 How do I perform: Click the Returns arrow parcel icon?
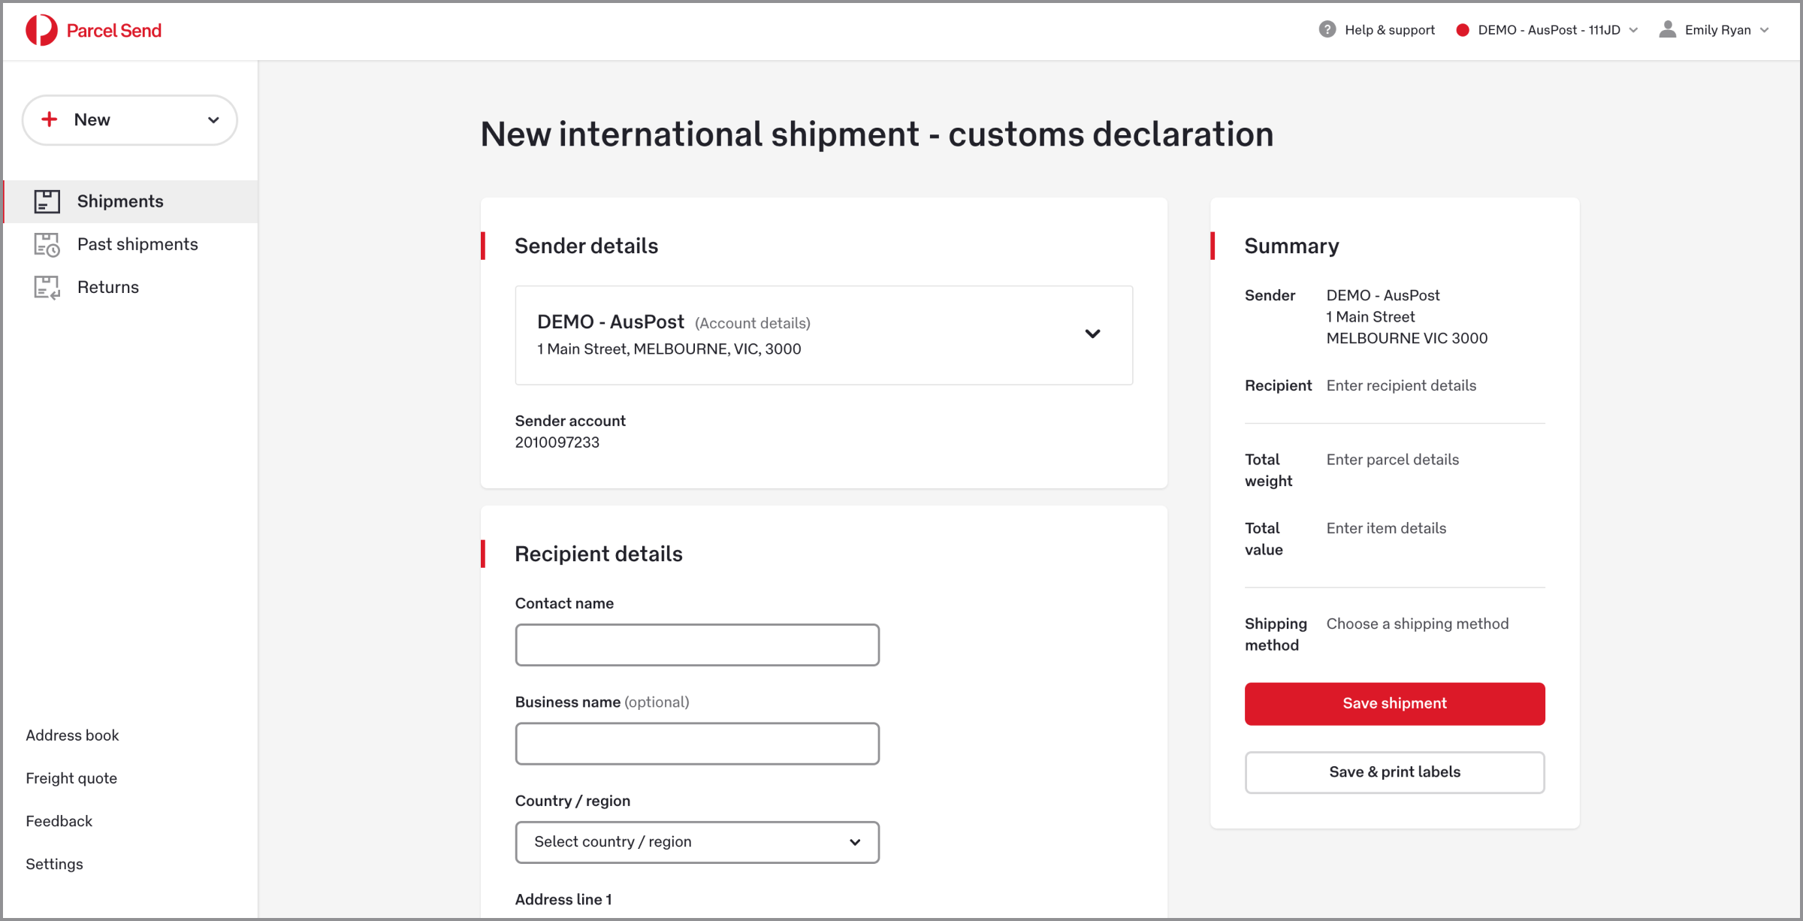tap(47, 287)
